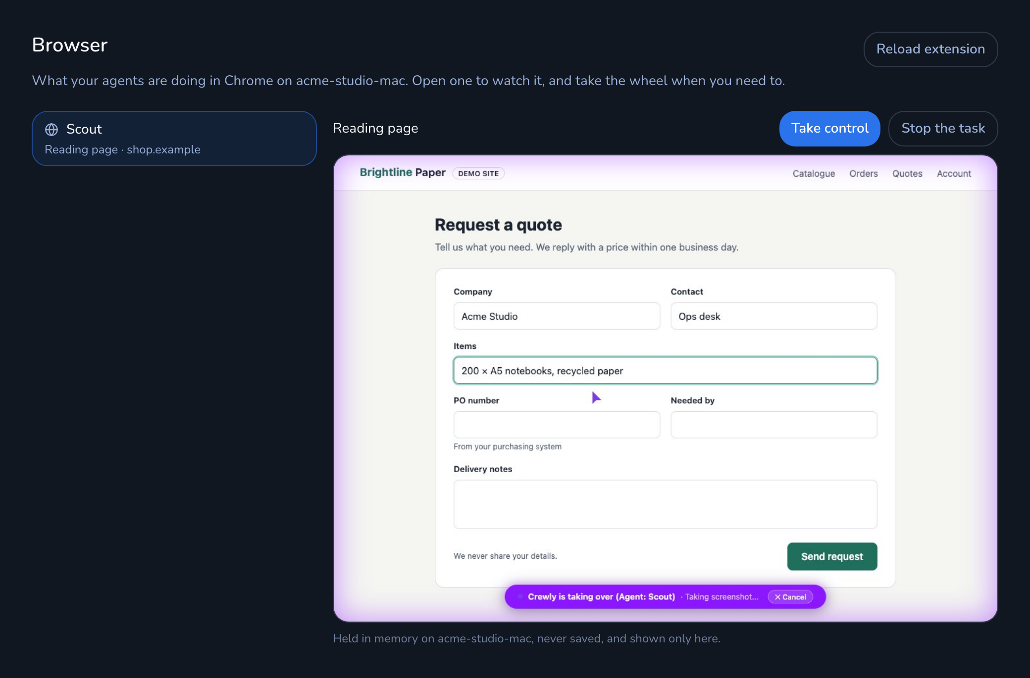The width and height of the screenshot is (1030, 678).
Task: Click the Needed by date field
Action: [773, 425]
